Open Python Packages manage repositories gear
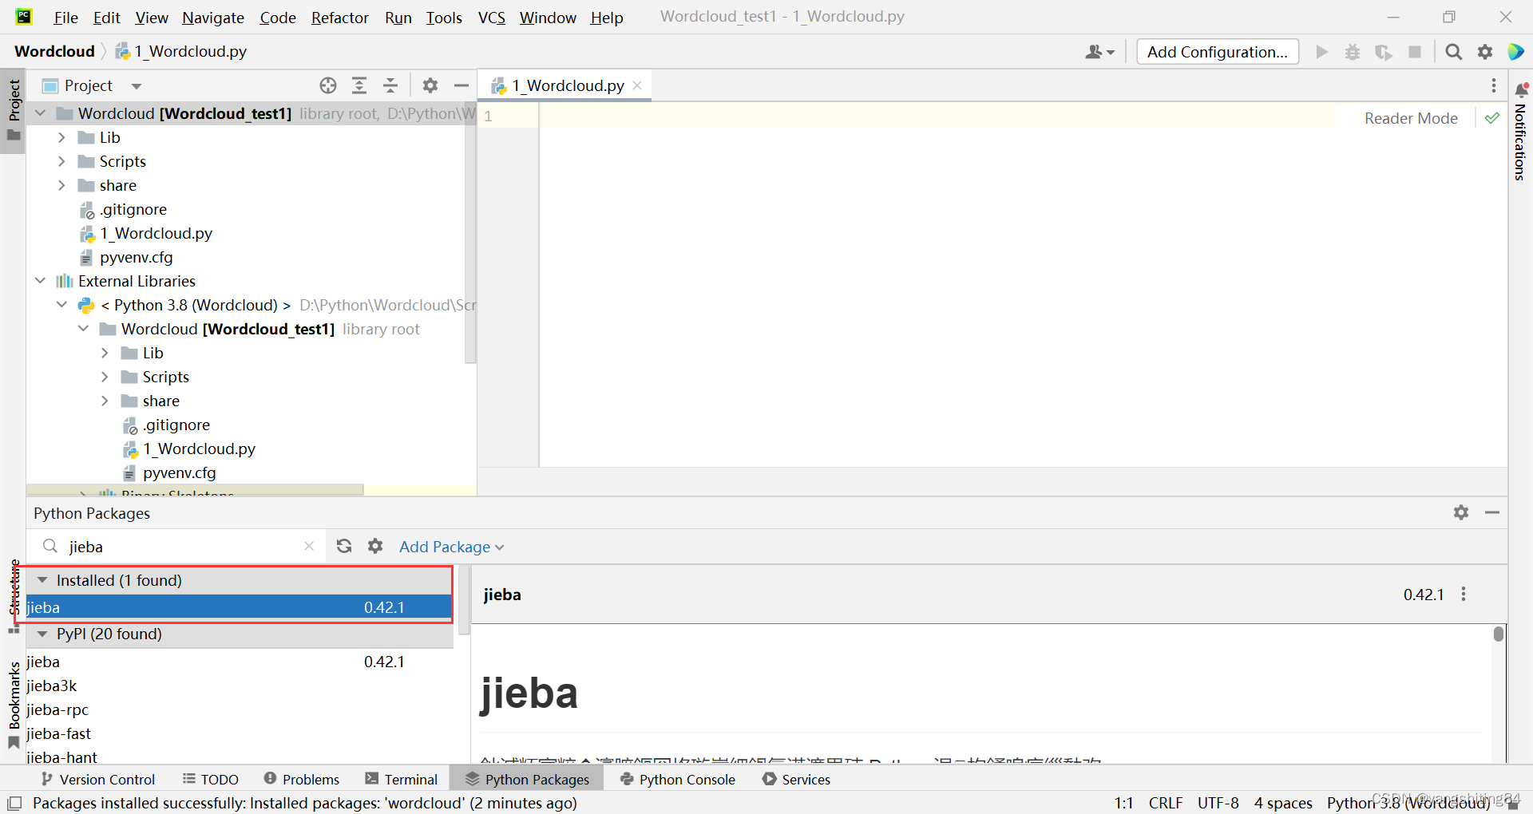This screenshot has width=1533, height=814. click(x=375, y=546)
